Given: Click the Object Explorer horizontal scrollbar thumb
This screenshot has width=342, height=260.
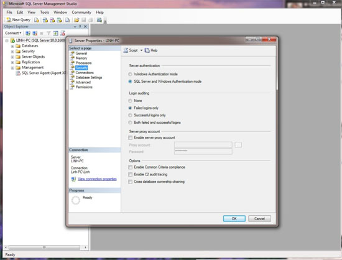Looking at the screenshot, I should pos(44,248).
